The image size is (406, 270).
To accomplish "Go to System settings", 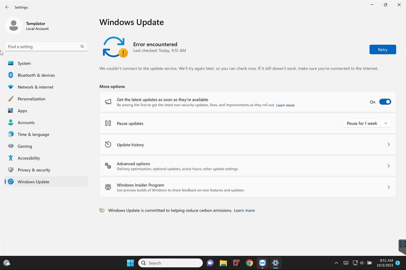I will pos(46,63).
